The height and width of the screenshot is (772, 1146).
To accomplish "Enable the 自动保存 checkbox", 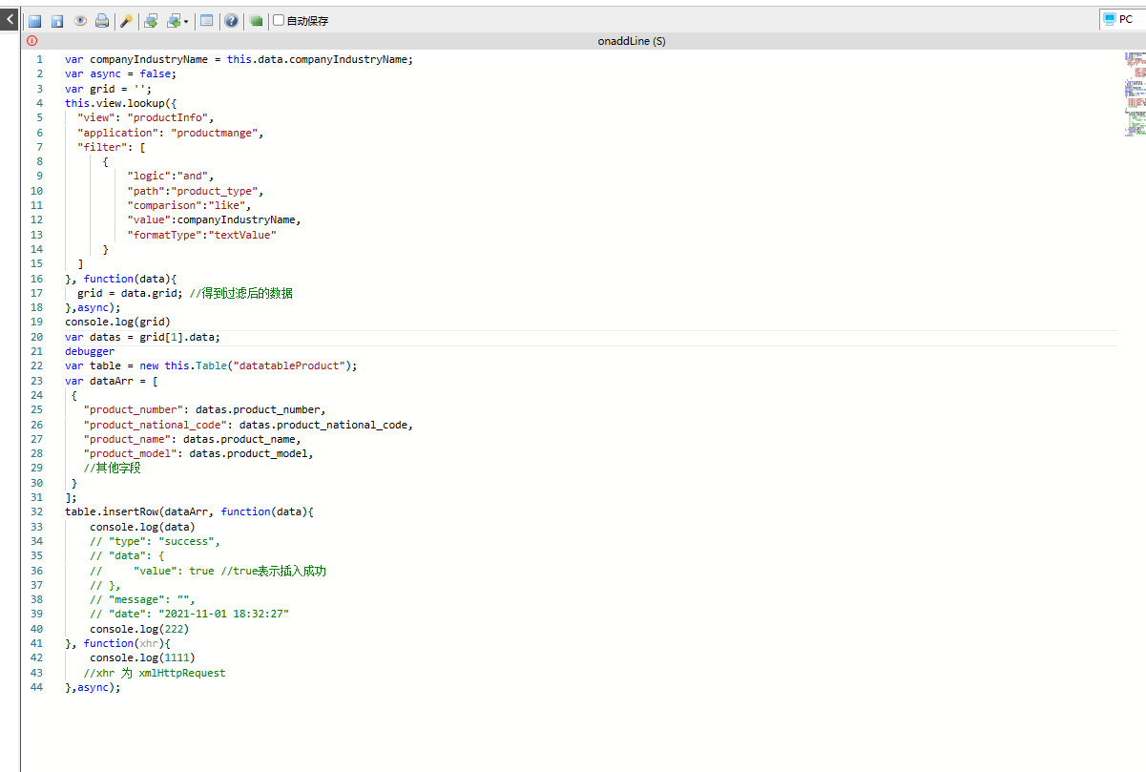I will (279, 20).
